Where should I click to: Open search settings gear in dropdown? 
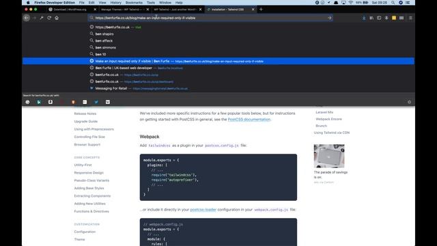coord(409,102)
